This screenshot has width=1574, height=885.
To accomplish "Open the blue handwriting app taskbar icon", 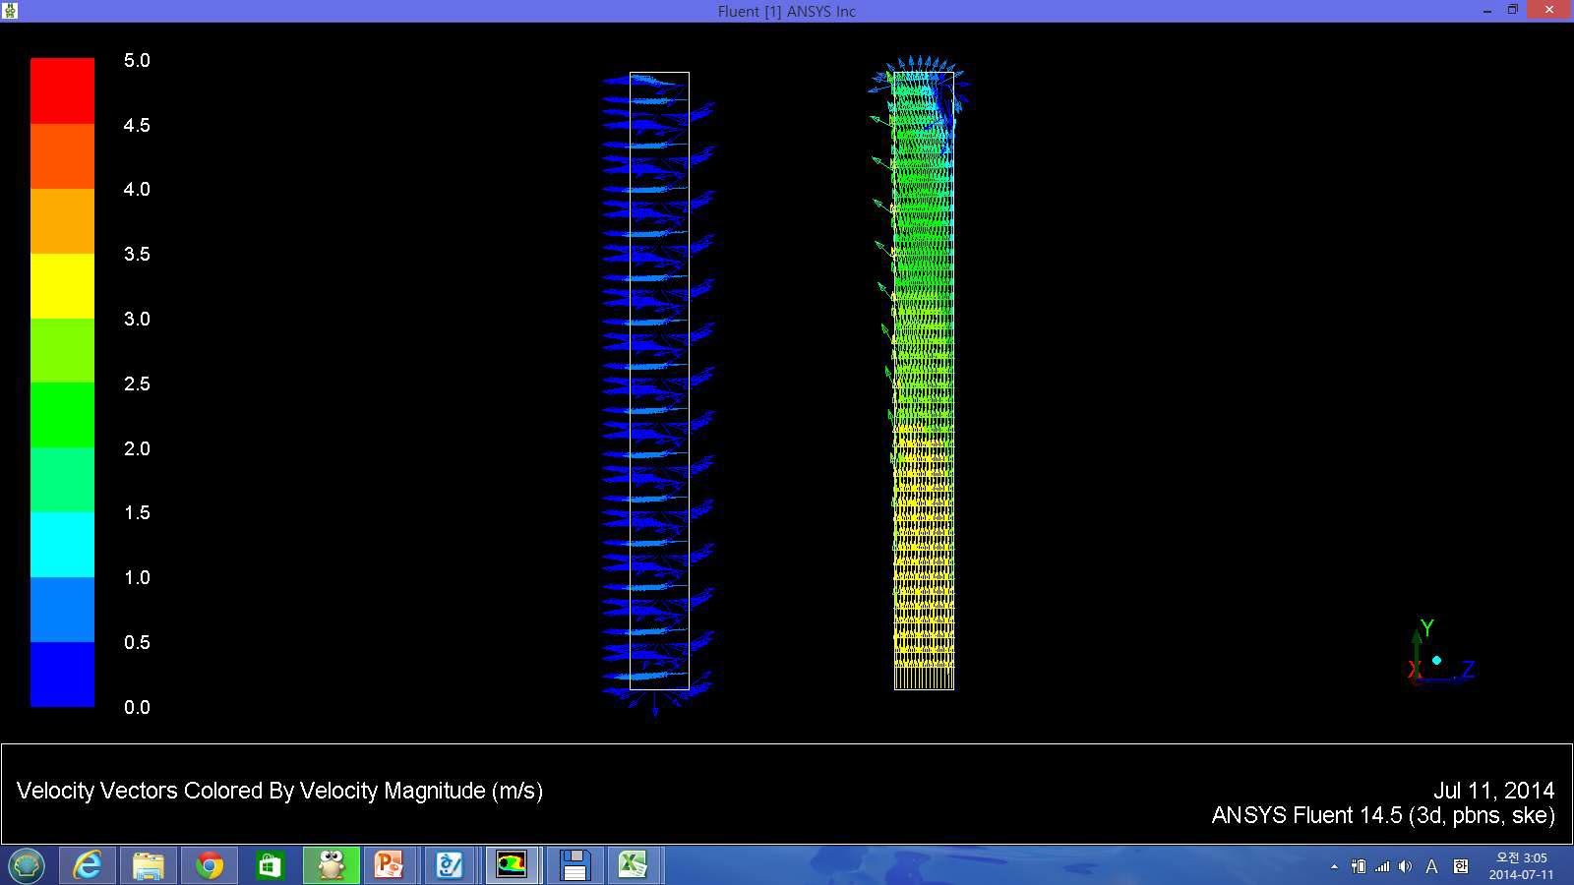I will click(x=451, y=865).
